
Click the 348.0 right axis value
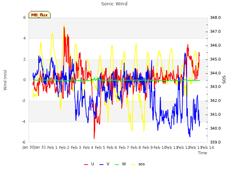215,17
